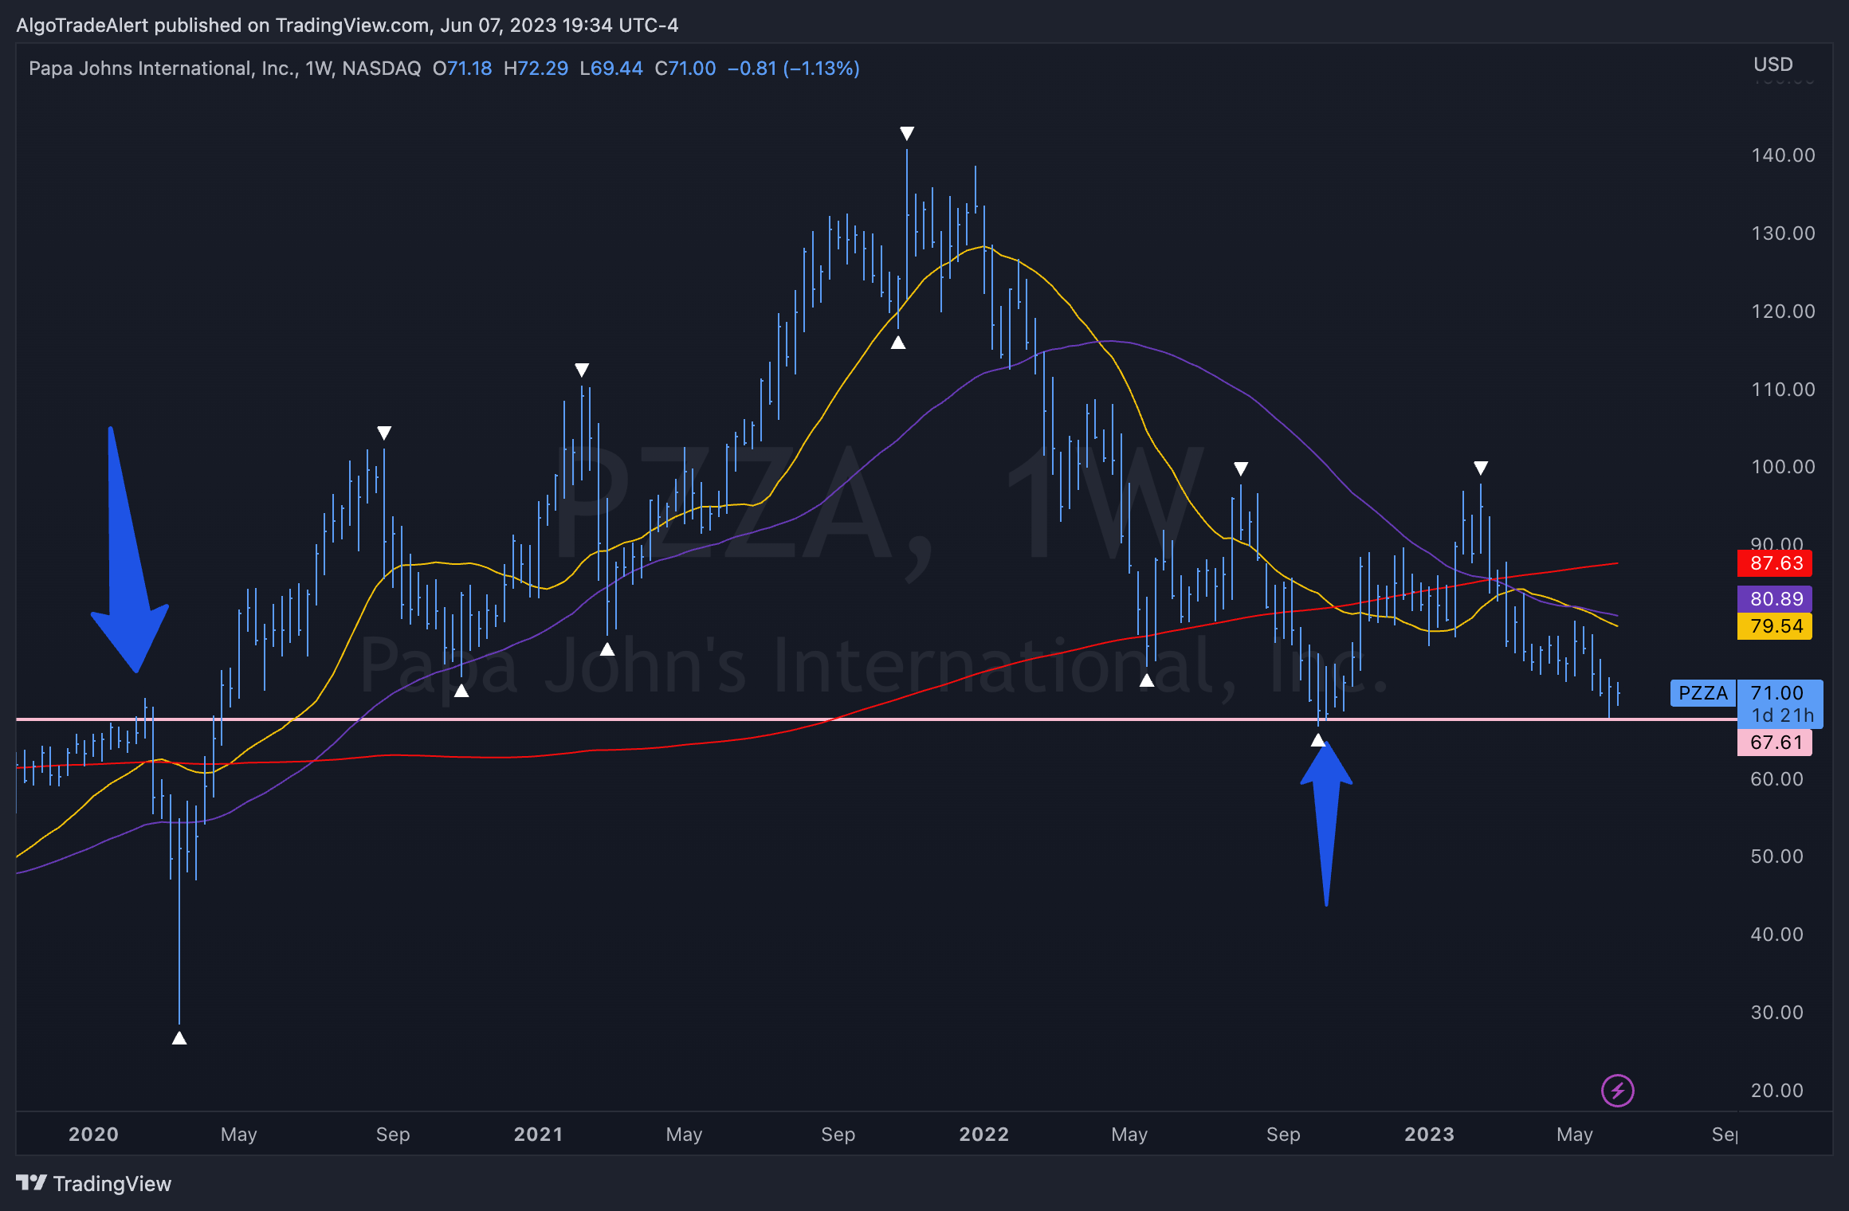
Task: Select the yellow 79.54 price label
Action: [x=1776, y=626]
